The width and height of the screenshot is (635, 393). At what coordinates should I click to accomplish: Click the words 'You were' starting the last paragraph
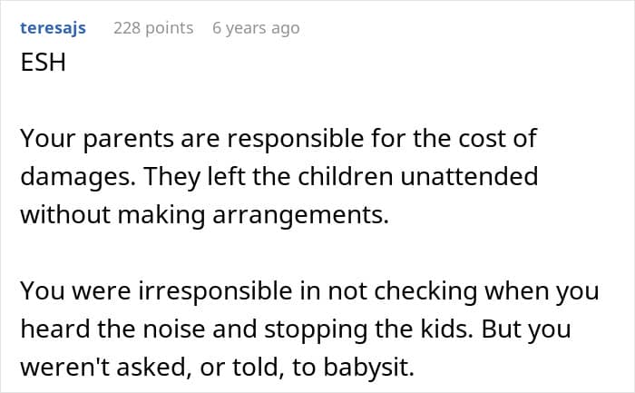63,290
